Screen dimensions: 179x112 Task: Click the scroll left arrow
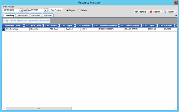(x=4, y=108)
